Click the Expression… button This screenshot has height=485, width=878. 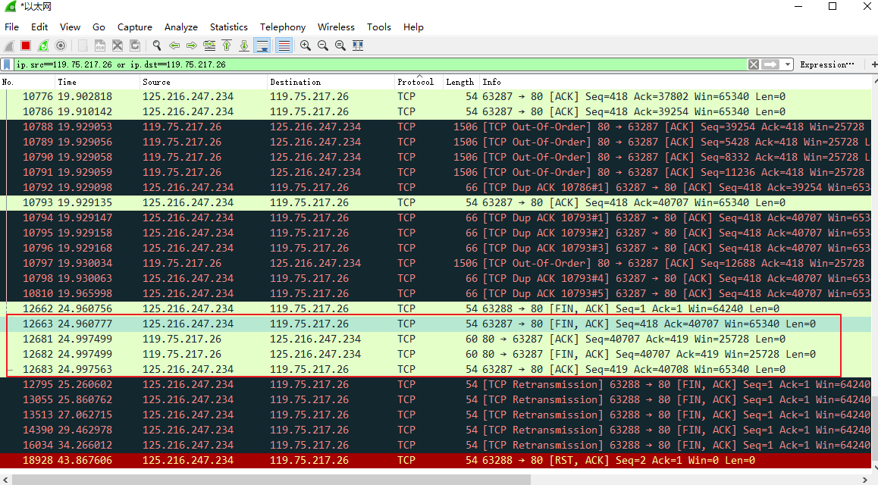pos(827,65)
